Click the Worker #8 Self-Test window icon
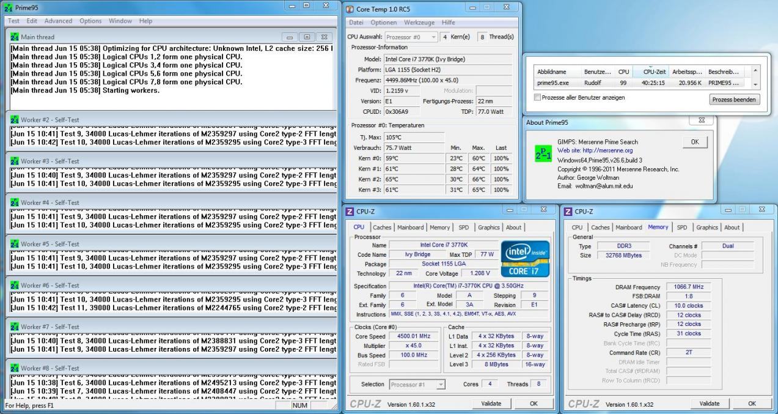This screenshot has width=778, height=414. click(x=15, y=369)
